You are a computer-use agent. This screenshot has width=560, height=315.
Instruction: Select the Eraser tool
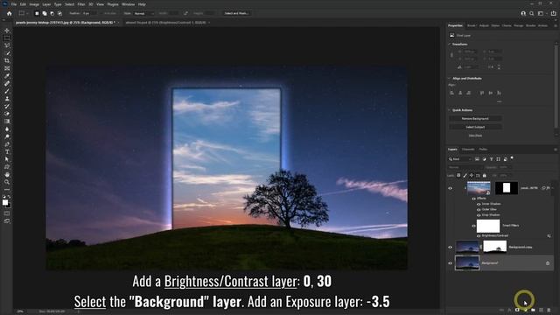point(7,114)
